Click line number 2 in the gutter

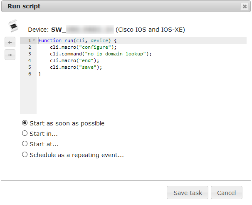pos(30,47)
